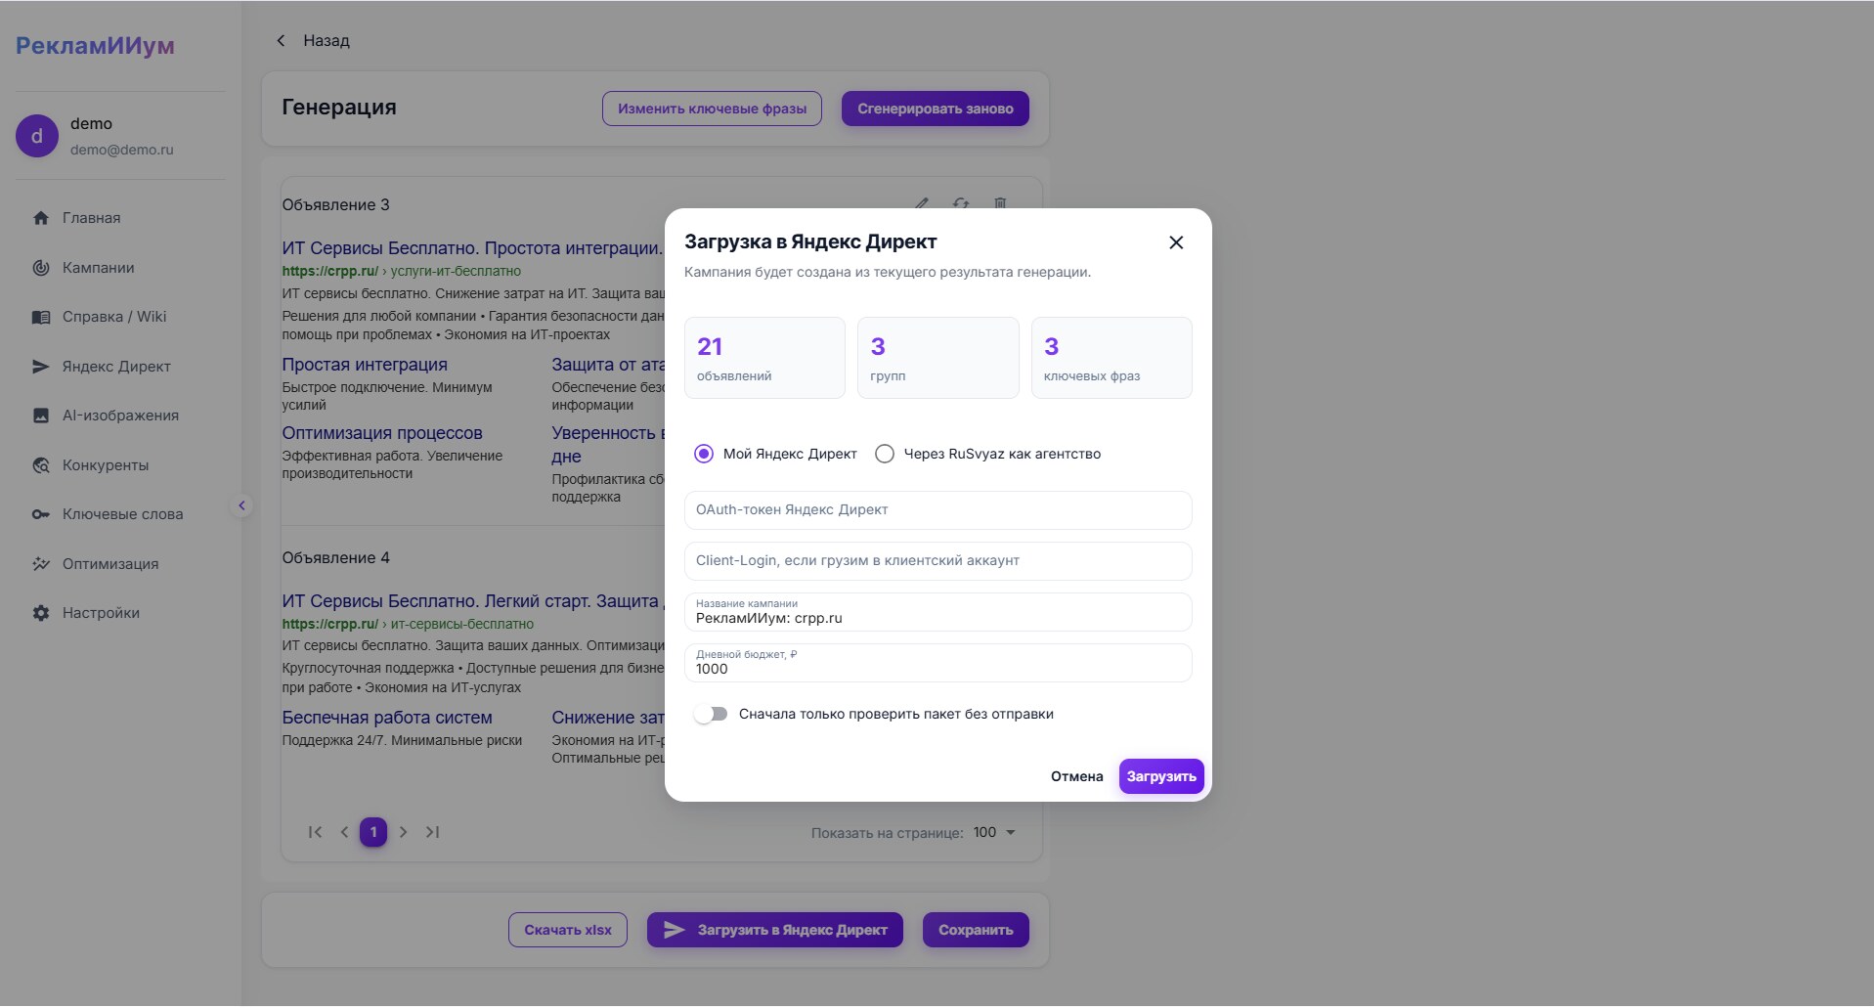Viewport: 1874px width, 1008px height.
Task: Open the Оптимизация процессов sitelink
Action: tap(382, 433)
